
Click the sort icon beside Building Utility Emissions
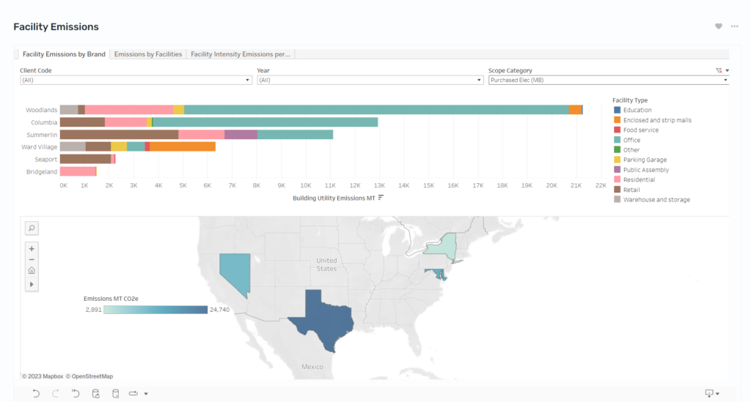[x=381, y=198]
